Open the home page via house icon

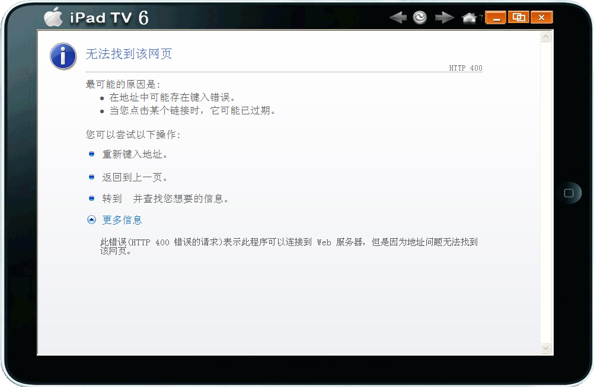(469, 17)
